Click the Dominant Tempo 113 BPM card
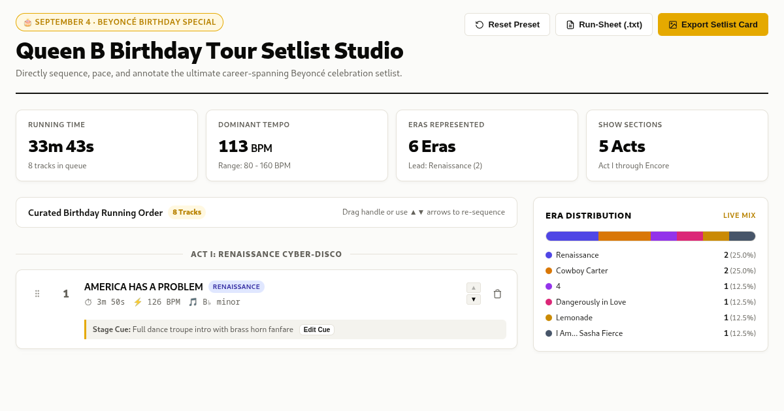The width and height of the screenshot is (784, 411). click(x=297, y=145)
